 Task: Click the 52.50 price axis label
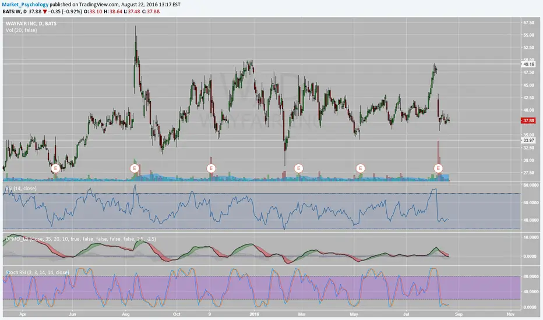(528, 48)
